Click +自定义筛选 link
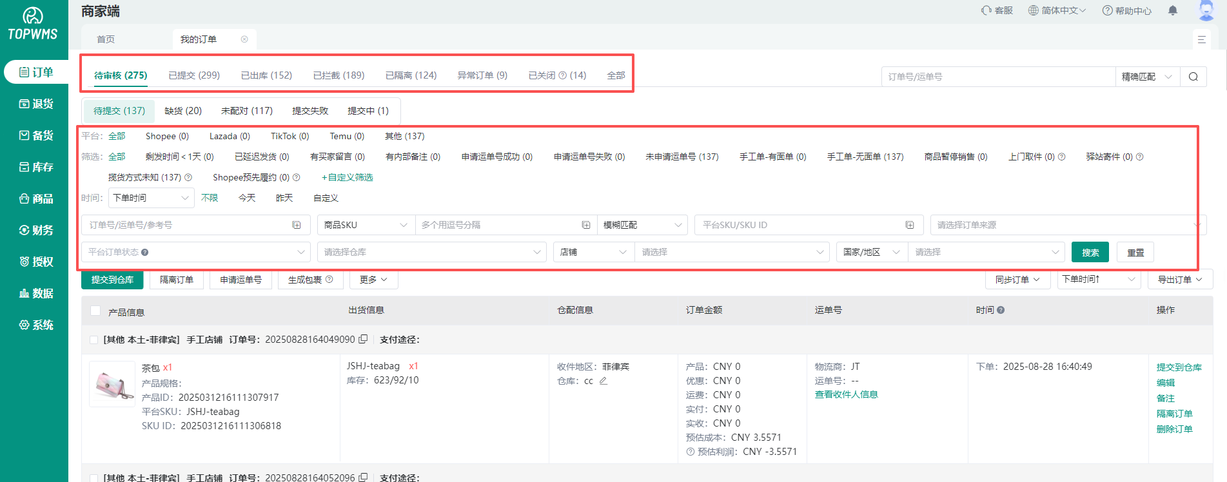Image resolution: width=1227 pixels, height=482 pixels. tap(347, 177)
